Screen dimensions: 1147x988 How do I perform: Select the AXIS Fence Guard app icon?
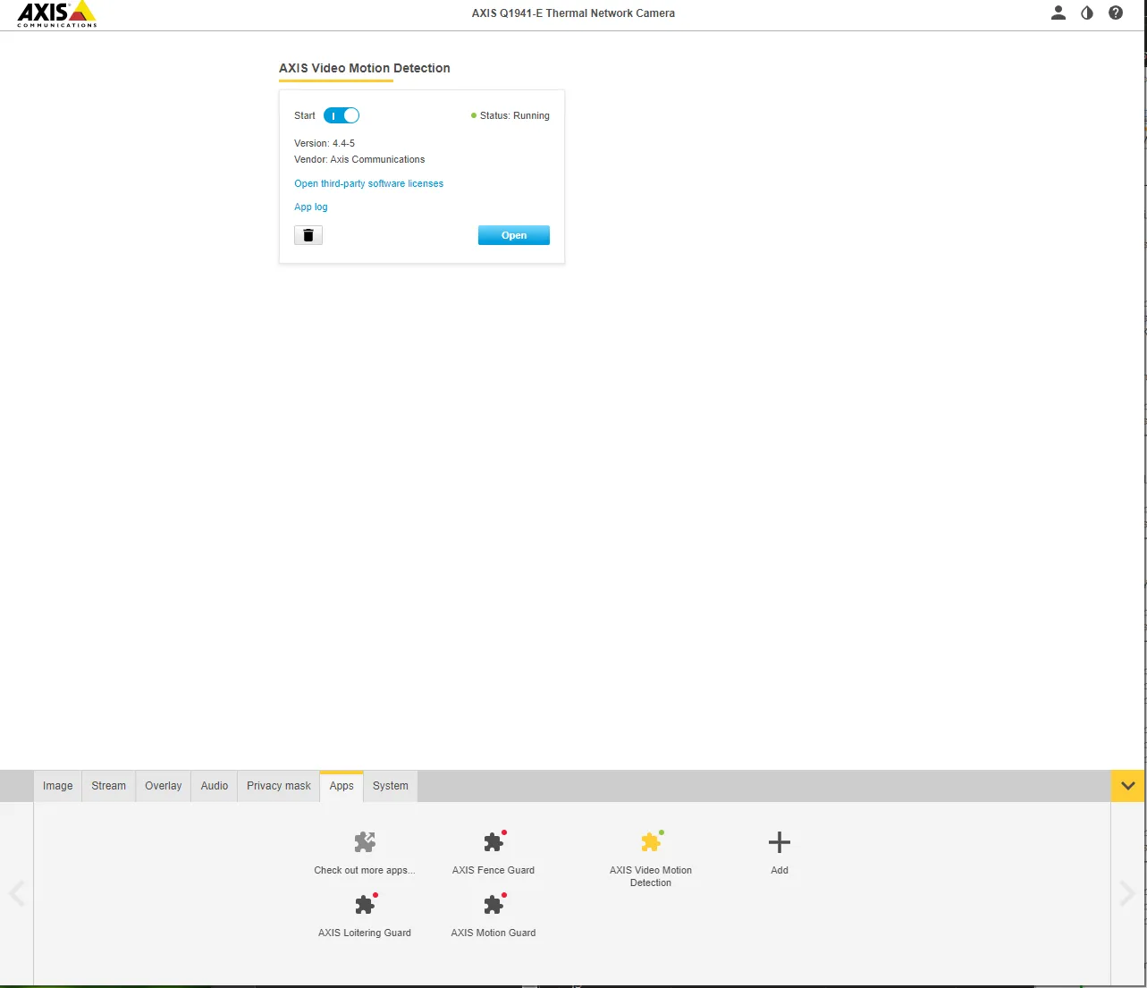[x=493, y=841]
